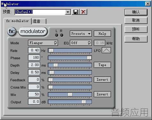This screenshot has height=120, width=152.
Task: Click the L channel indicator light
Action: 57,35
